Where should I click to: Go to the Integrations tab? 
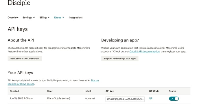click(76, 18)
